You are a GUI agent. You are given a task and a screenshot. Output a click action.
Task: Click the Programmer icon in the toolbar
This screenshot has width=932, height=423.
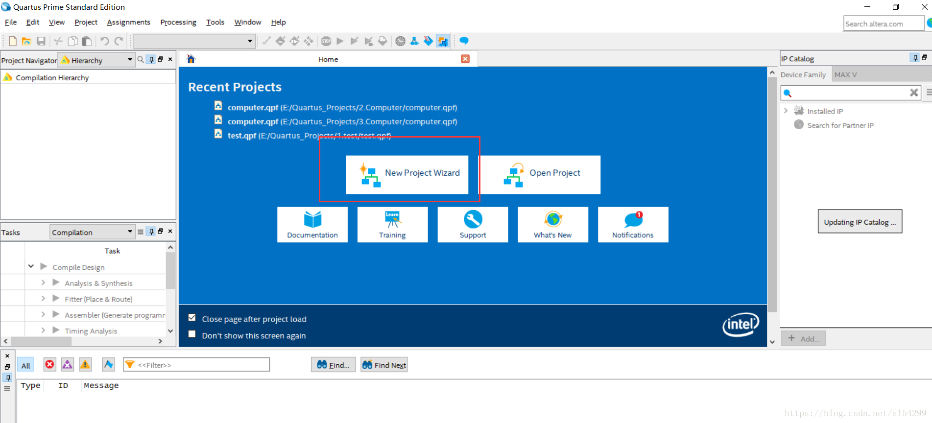[429, 41]
